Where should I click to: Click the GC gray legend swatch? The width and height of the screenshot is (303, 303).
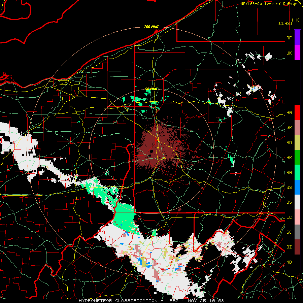coord(297,232)
